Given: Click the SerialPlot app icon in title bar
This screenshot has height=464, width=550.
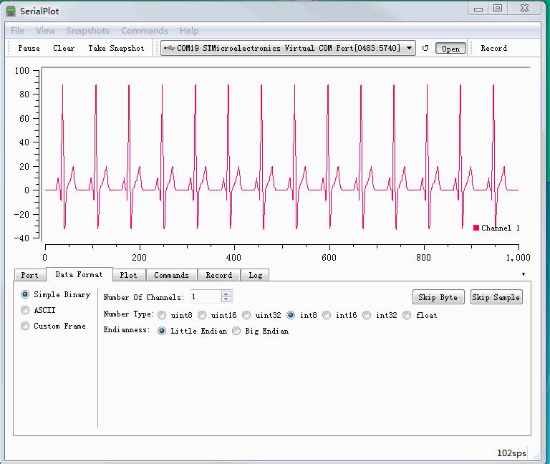Looking at the screenshot, I should (11, 11).
